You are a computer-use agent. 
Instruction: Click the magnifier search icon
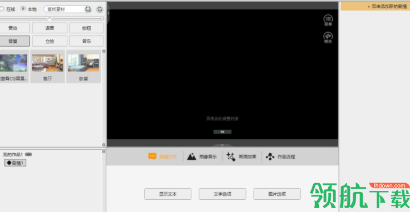88,9
